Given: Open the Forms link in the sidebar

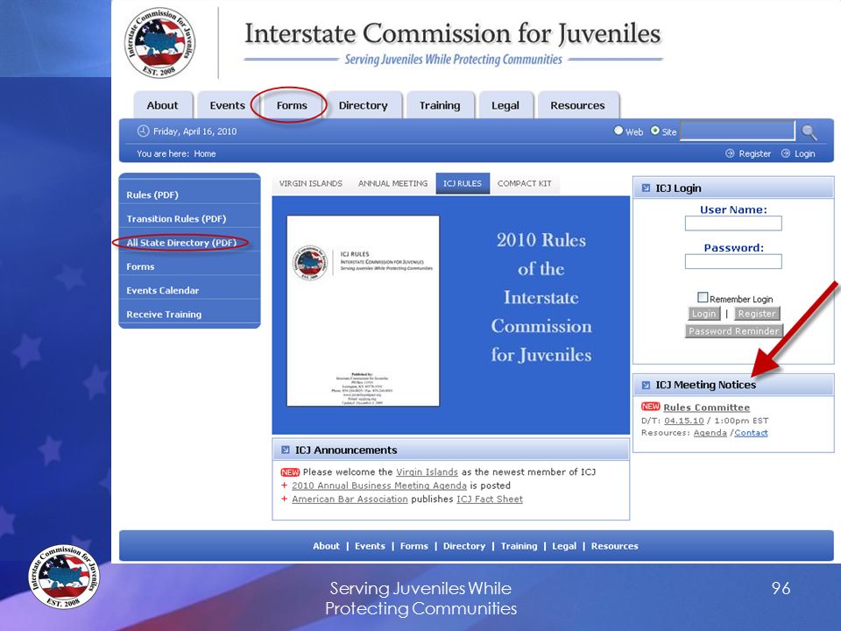Looking at the screenshot, I should click(x=140, y=266).
